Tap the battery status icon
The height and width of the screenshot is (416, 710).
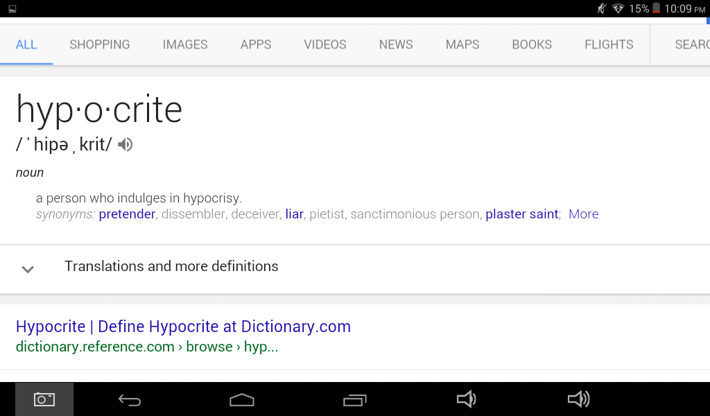point(656,8)
